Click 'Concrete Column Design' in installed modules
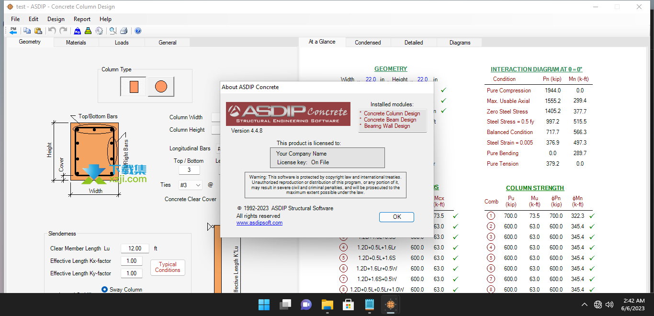Image resolution: width=654 pixels, height=316 pixels. pos(392,113)
